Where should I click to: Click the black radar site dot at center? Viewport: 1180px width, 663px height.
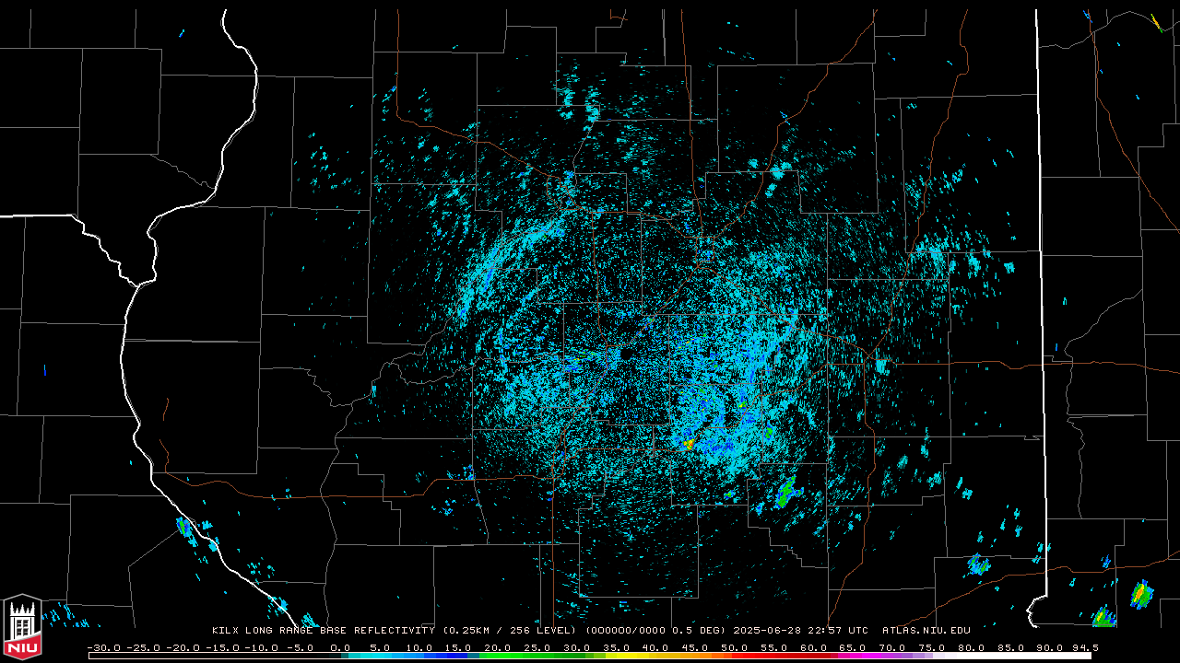(626, 354)
